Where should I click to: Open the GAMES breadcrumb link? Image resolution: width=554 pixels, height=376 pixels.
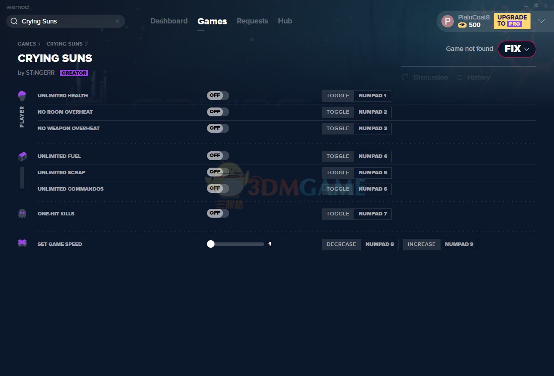[27, 44]
